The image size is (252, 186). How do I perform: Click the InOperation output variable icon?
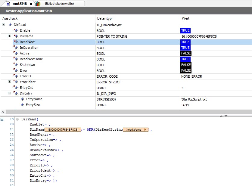[16, 48]
